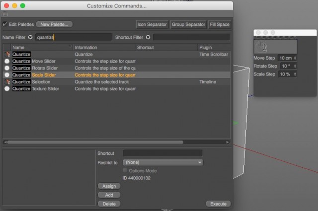Toggle the Edit Palettes checkbox
The width and height of the screenshot is (318, 211).
tap(5, 24)
